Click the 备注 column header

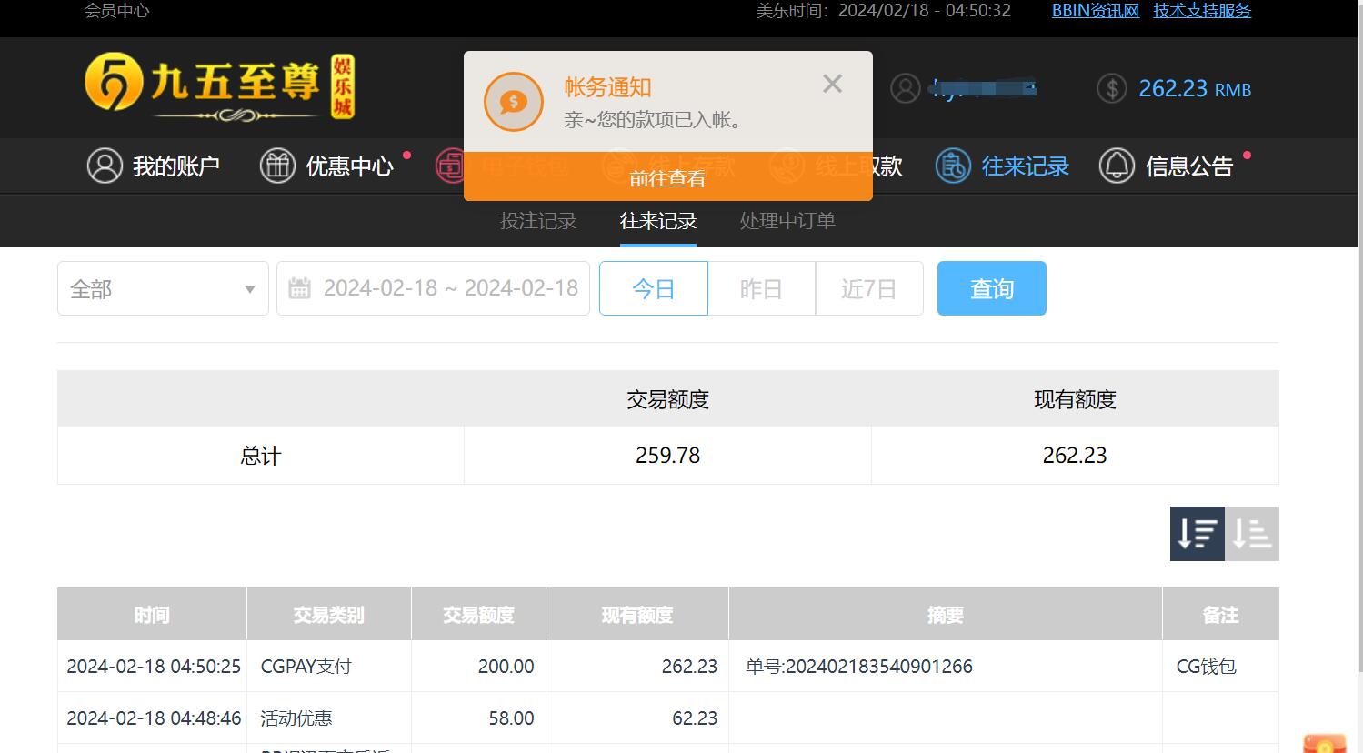coord(1221,615)
